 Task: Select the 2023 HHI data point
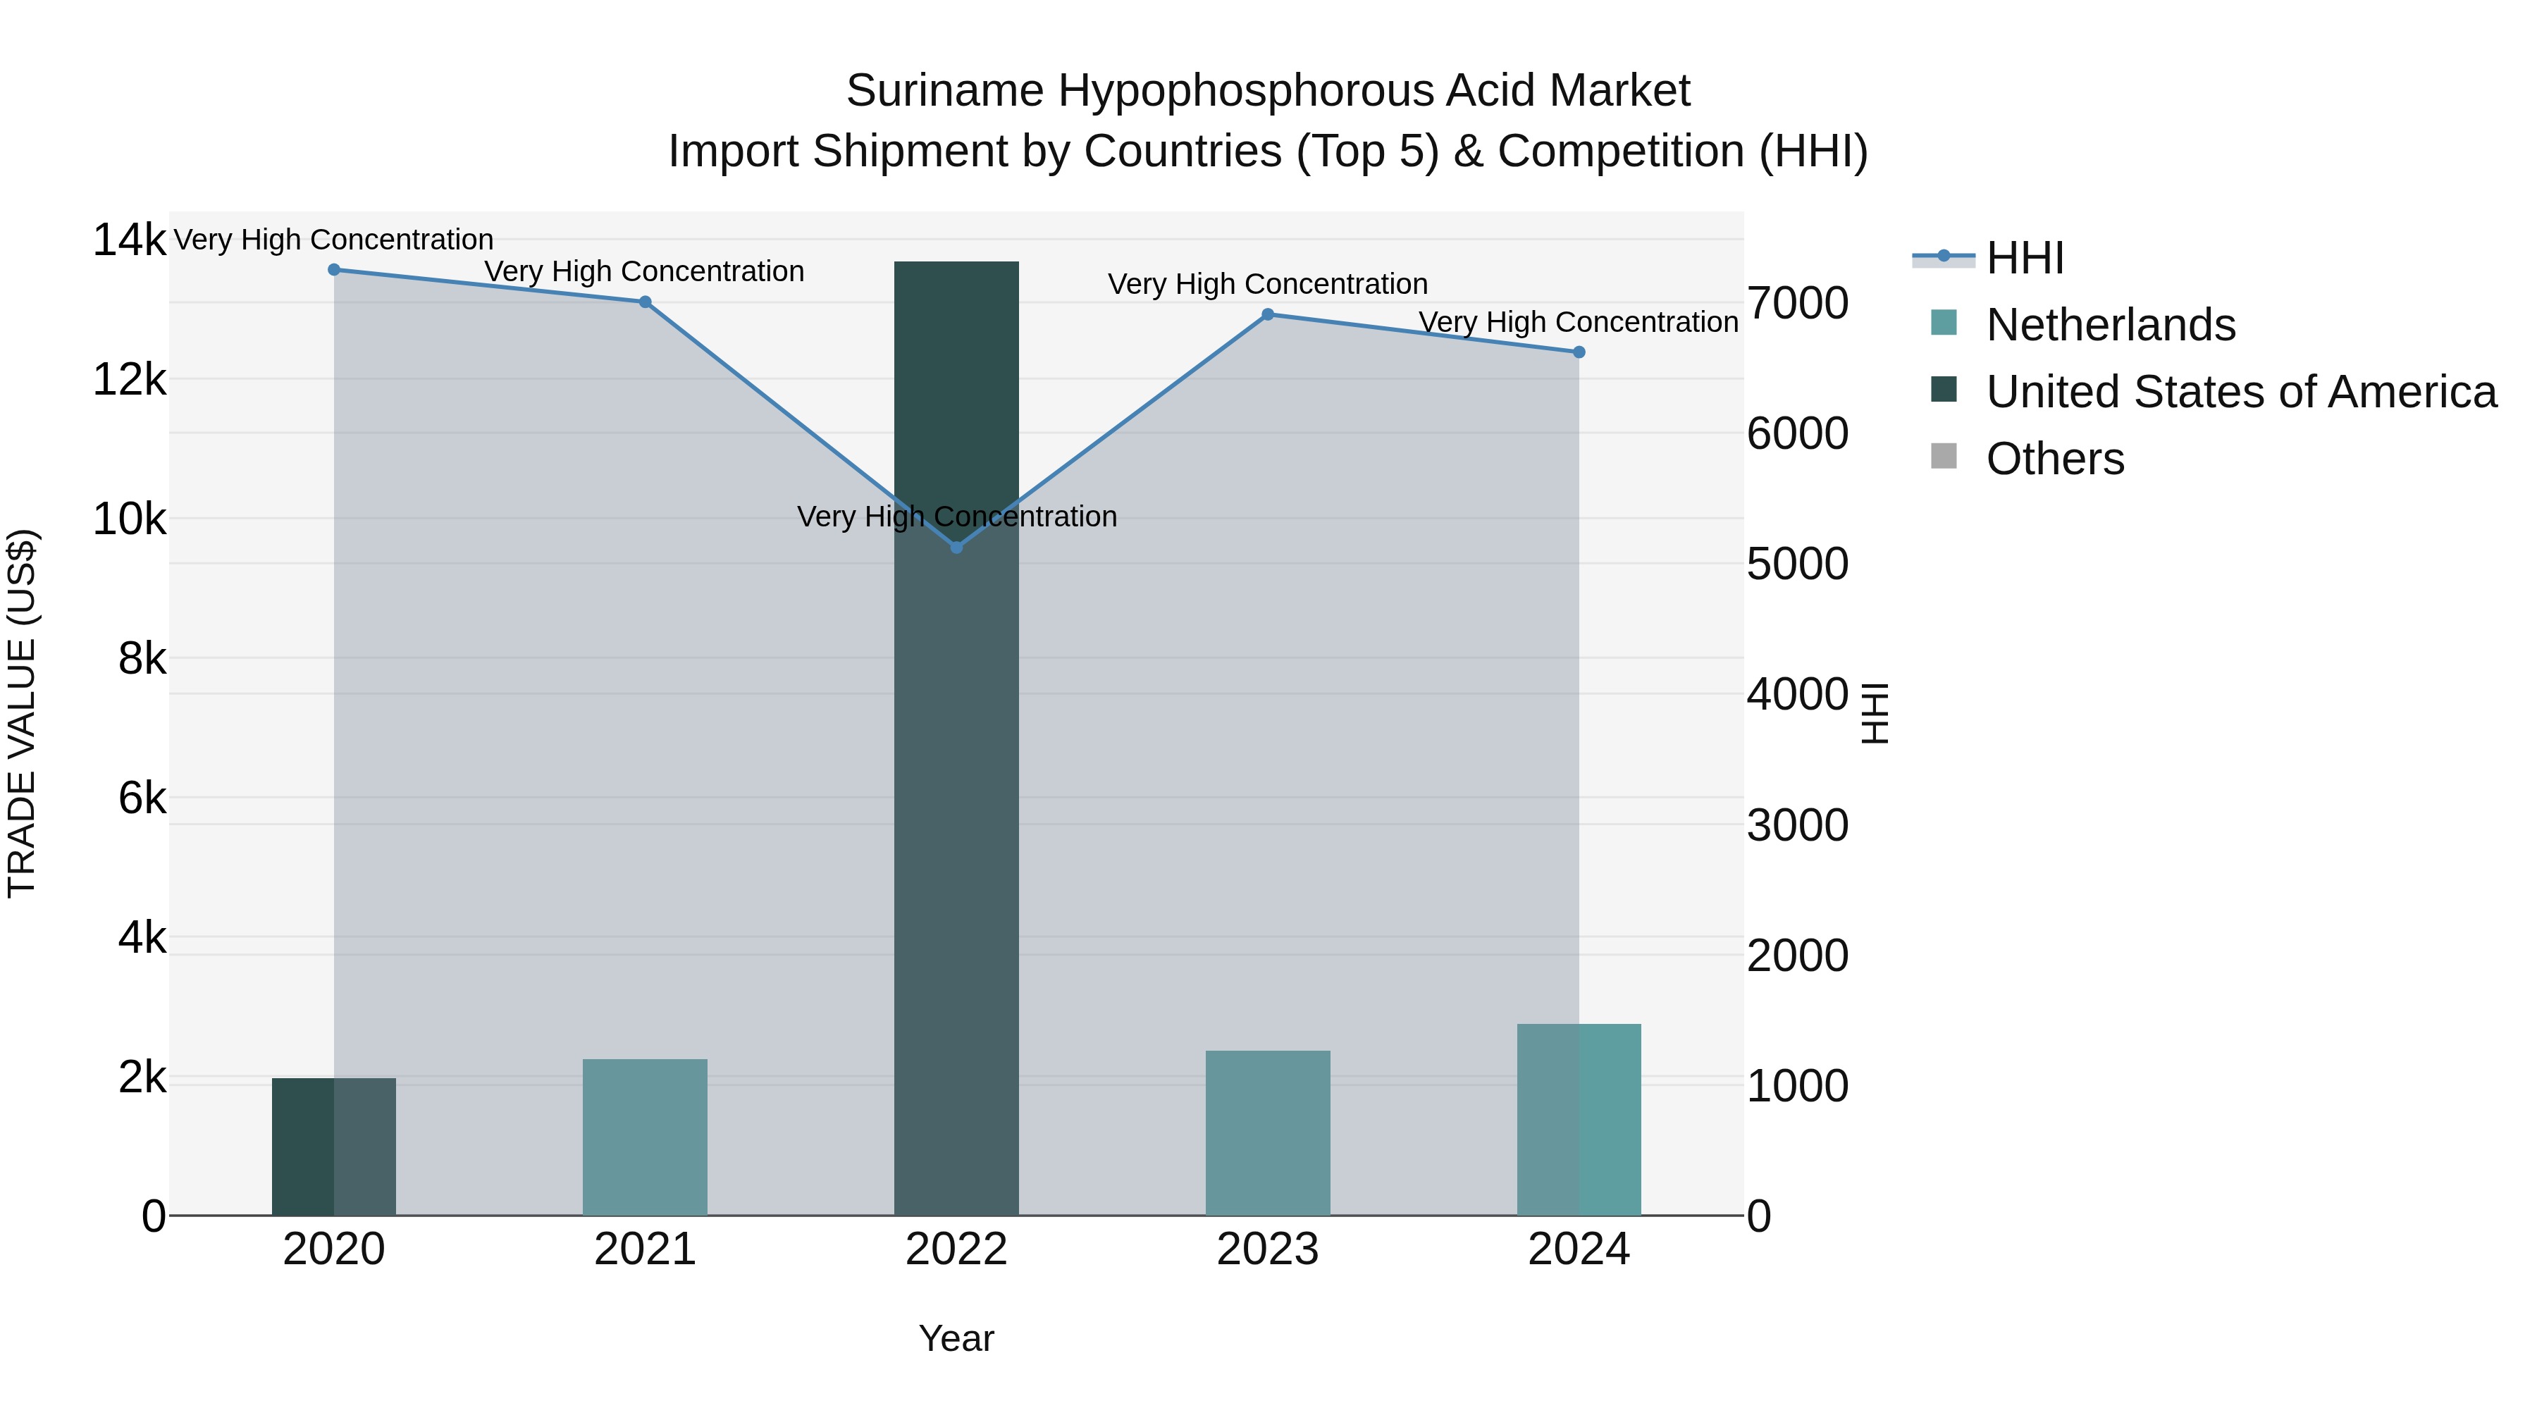1268,315
